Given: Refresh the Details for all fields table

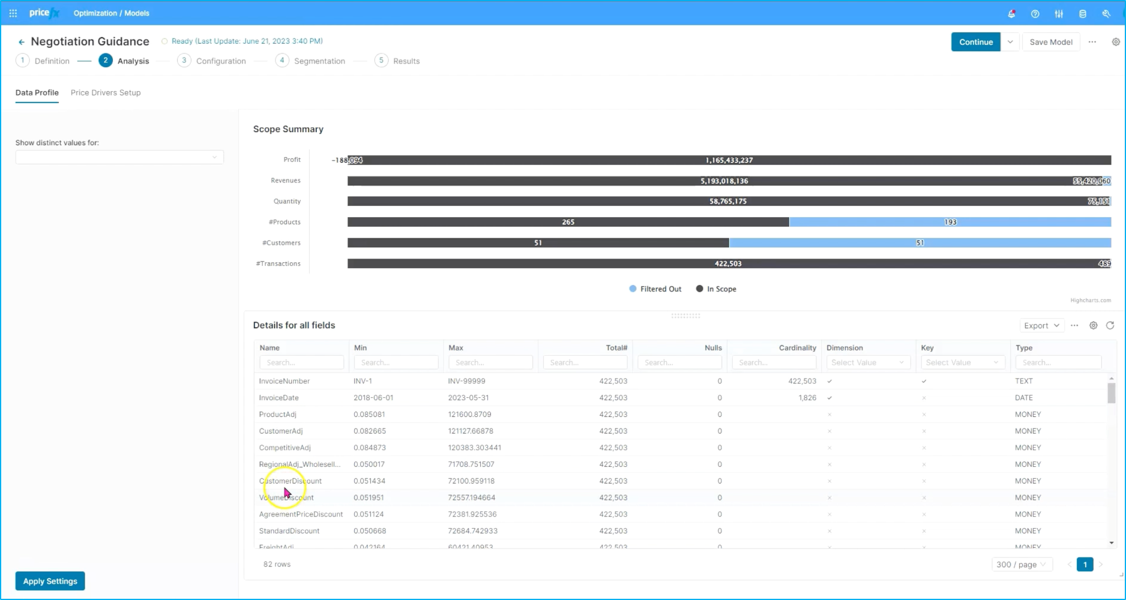Looking at the screenshot, I should [x=1110, y=325].
